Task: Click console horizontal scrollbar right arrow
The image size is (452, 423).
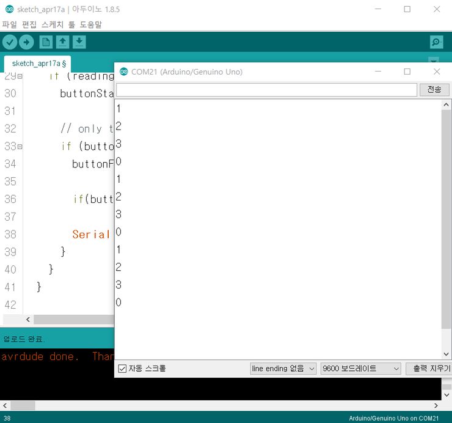Action: pyautogui.click(x=436, y=406)
